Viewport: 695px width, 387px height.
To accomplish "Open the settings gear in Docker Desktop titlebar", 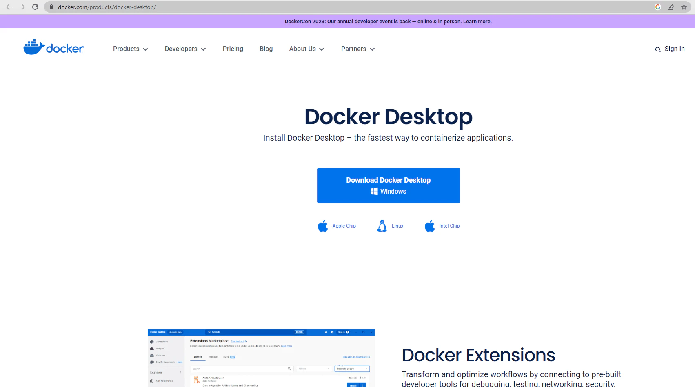I will (332, 332).
